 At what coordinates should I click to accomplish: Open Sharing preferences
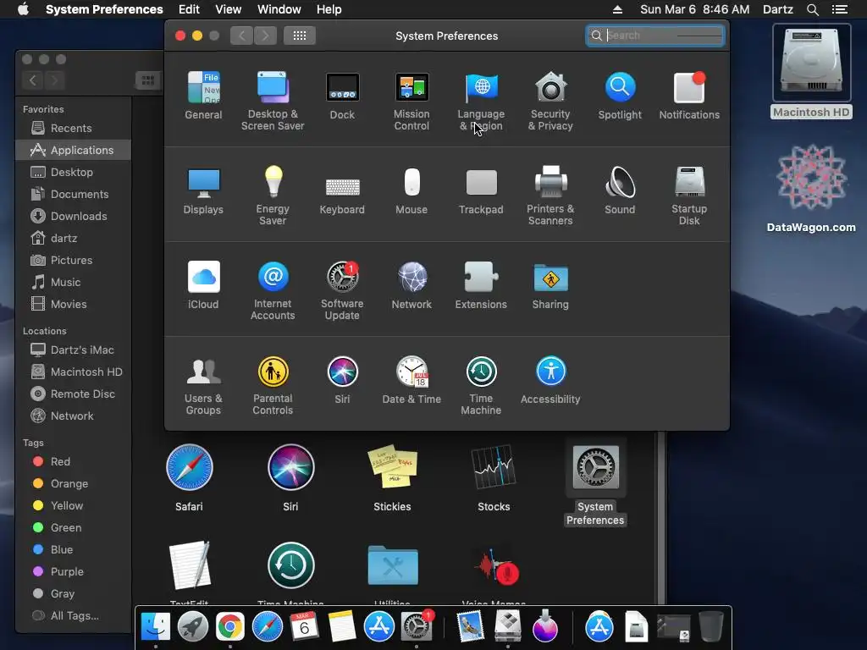pos(550,285)
